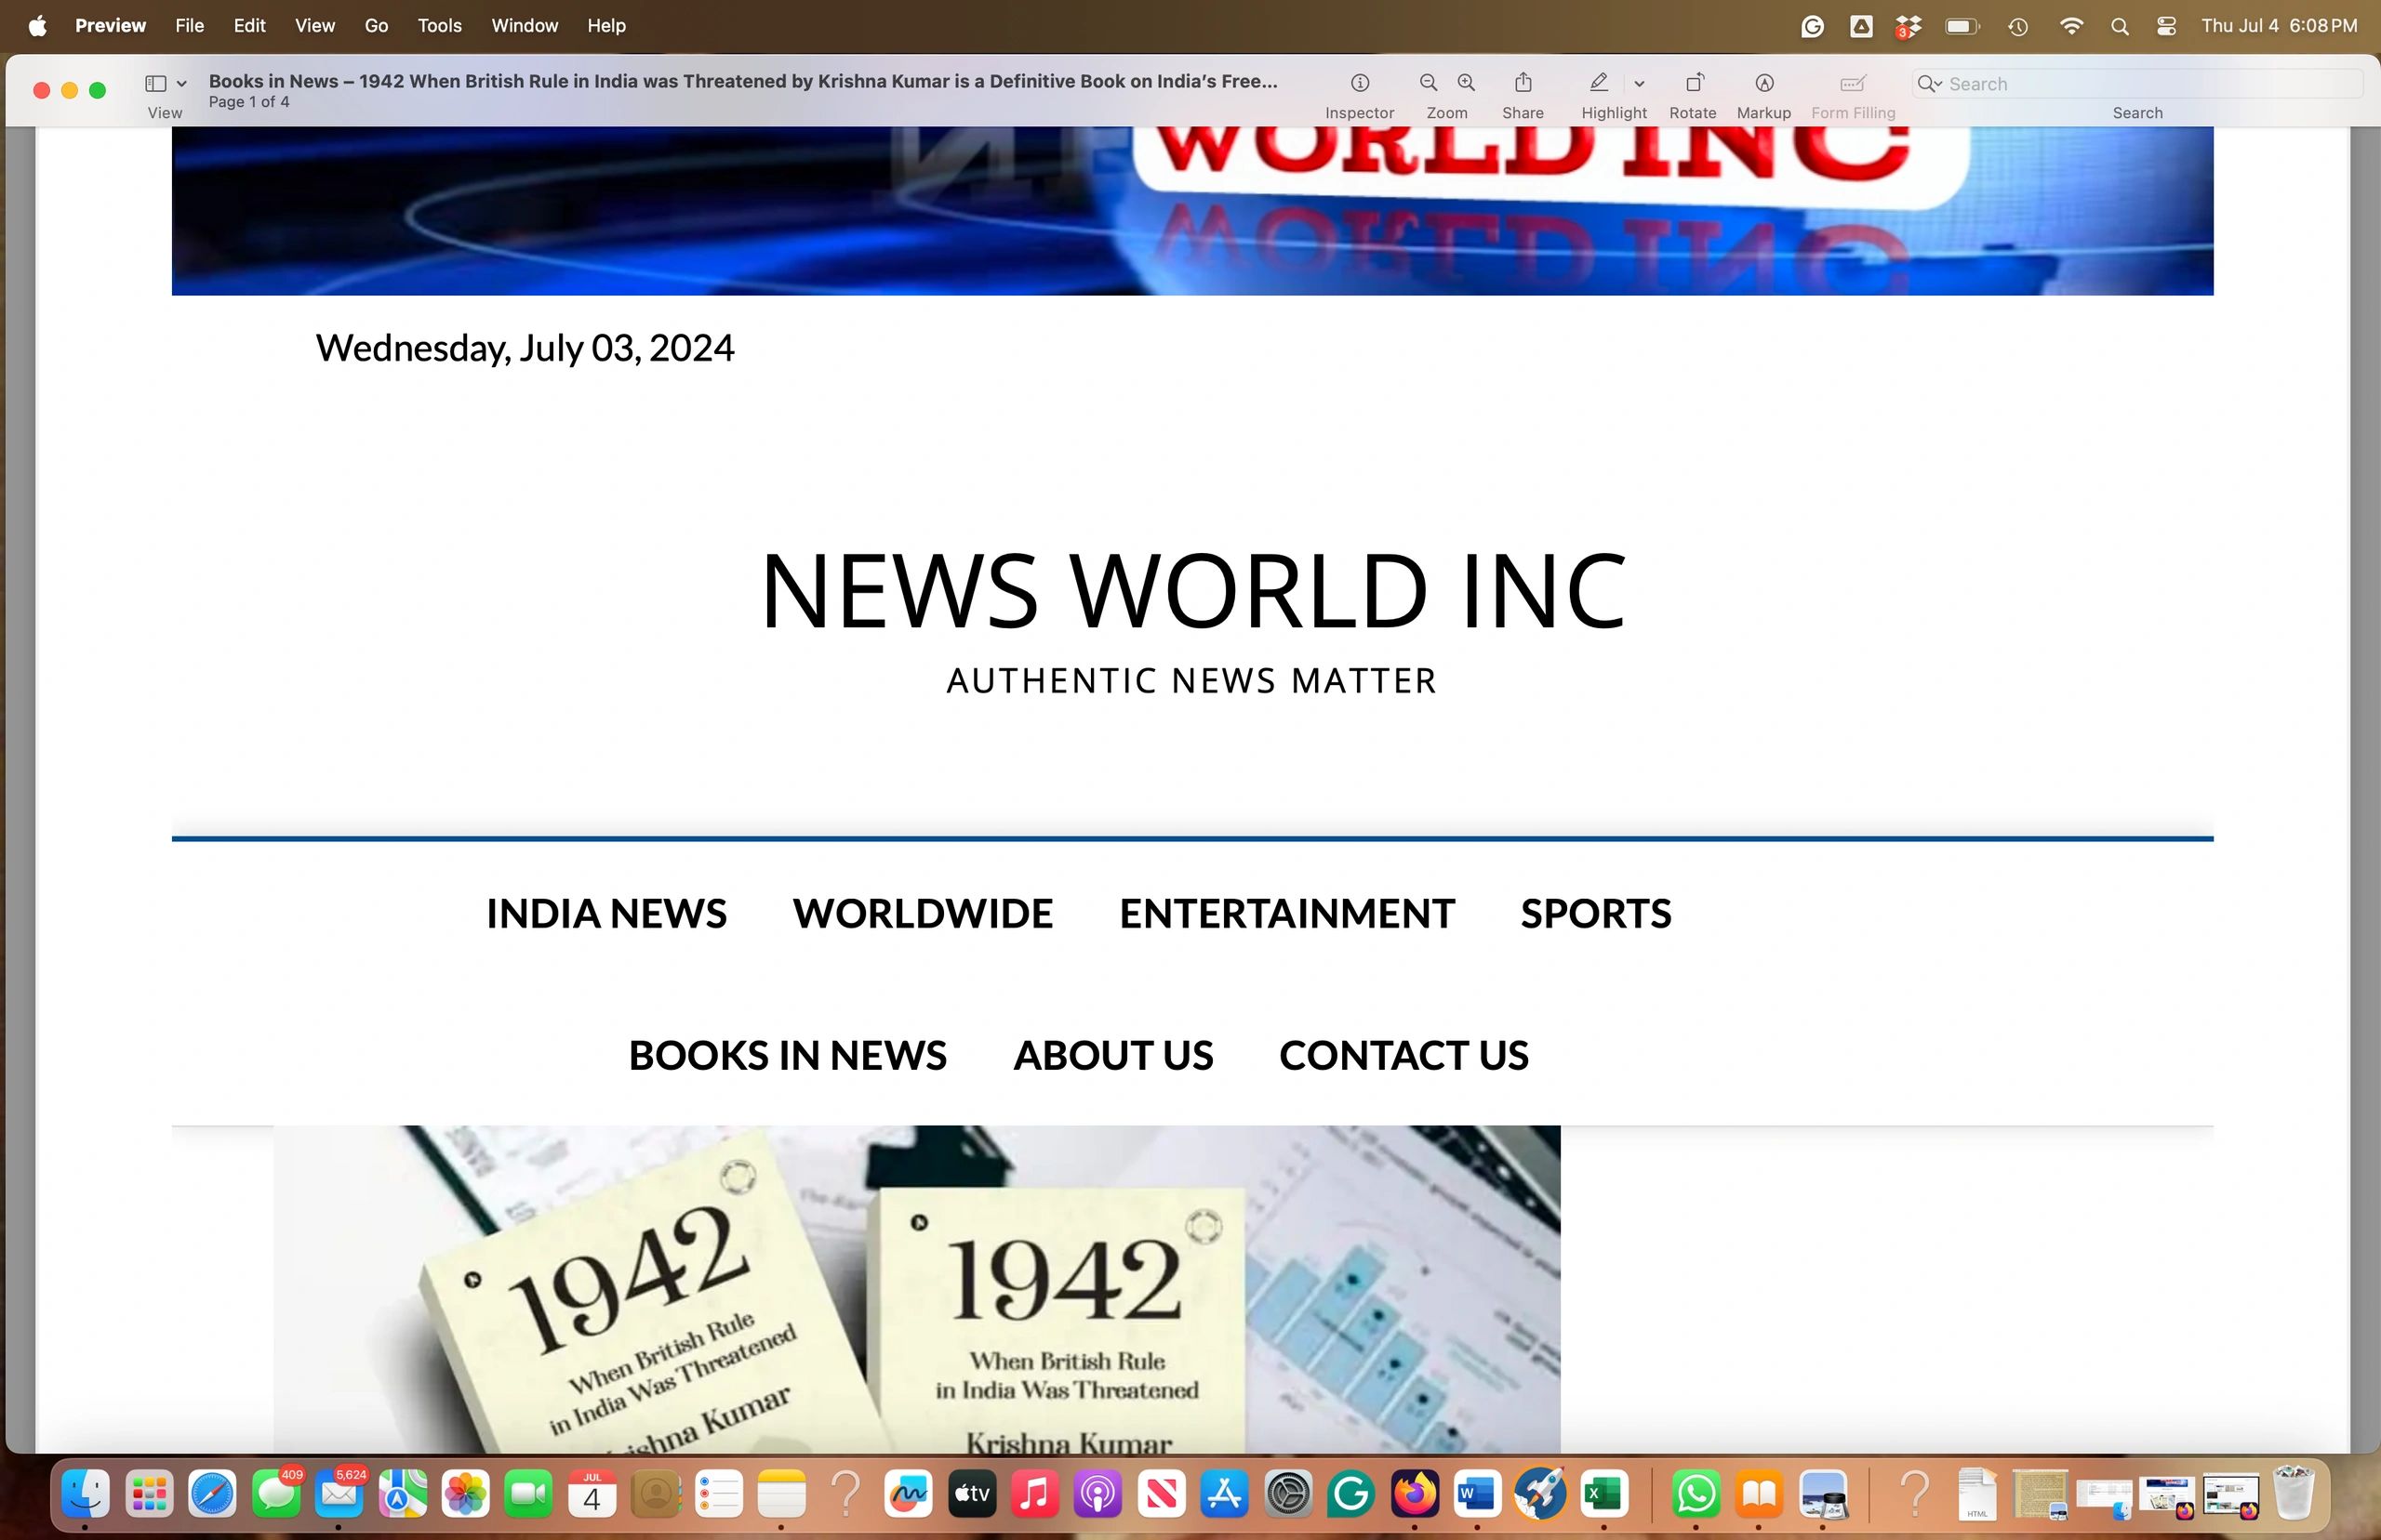Open Books app from the Dock
Screen dimensions: 2381x1540
1760,1494
